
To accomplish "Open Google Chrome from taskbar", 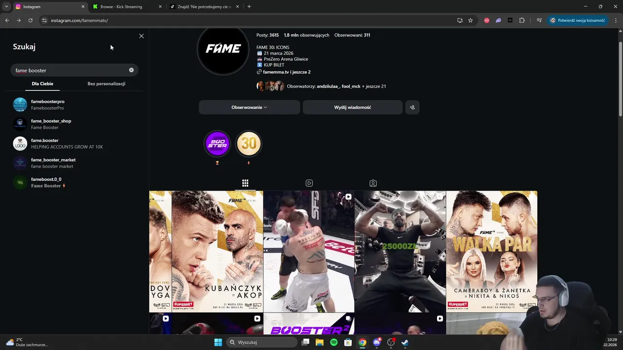I will (362, 342).
